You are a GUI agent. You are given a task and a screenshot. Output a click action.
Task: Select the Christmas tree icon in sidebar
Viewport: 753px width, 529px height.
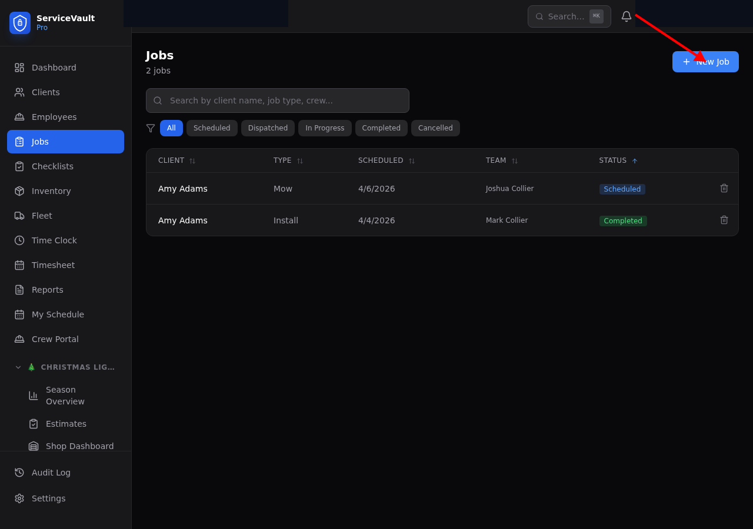(x=31, y=367)
